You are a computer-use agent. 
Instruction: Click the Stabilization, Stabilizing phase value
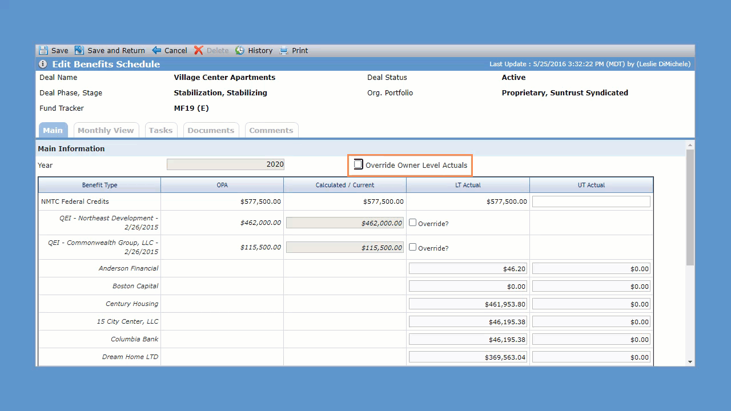(x=220, y=92)
